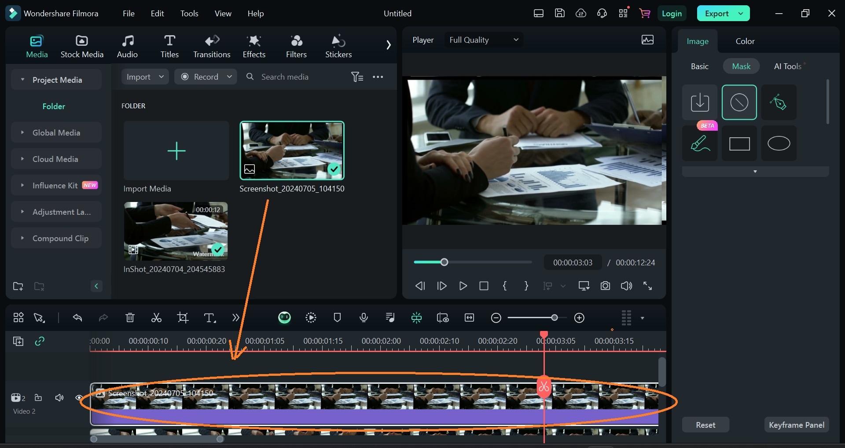Select the single line mask shape

coord(739,103)
